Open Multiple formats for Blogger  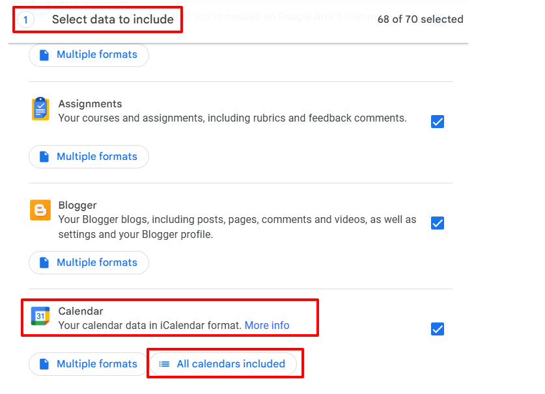click(x=89, y=262)
